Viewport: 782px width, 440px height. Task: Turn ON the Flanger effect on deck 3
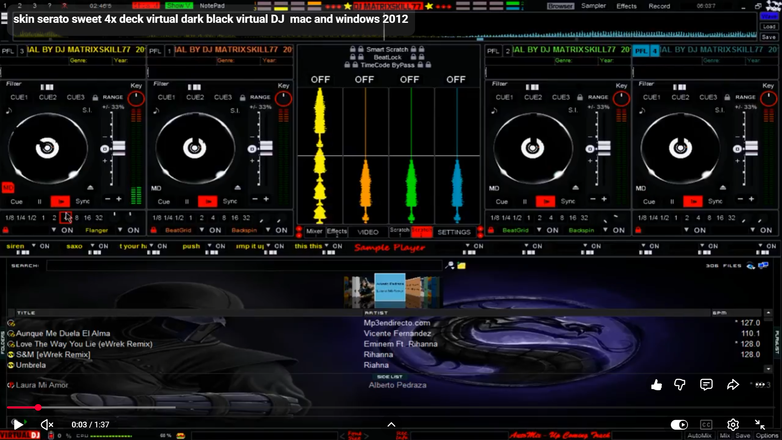coord(134,230)
